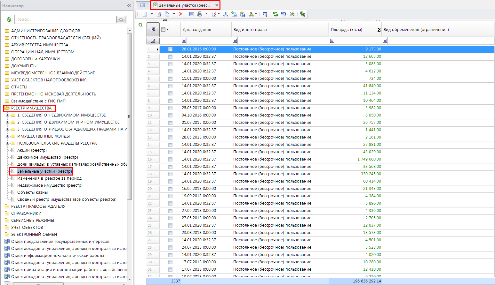The width and height of the screenshot is (495, 285).
Task: Click filter condition icon under Дата создания
Action: point(184,41)
